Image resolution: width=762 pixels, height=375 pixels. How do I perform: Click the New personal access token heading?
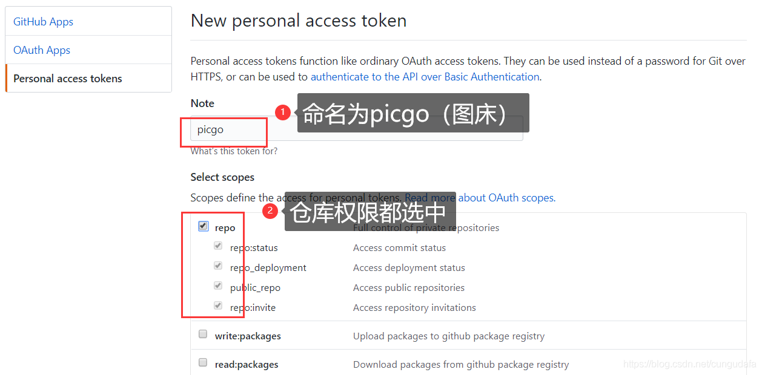coord(299,21)
